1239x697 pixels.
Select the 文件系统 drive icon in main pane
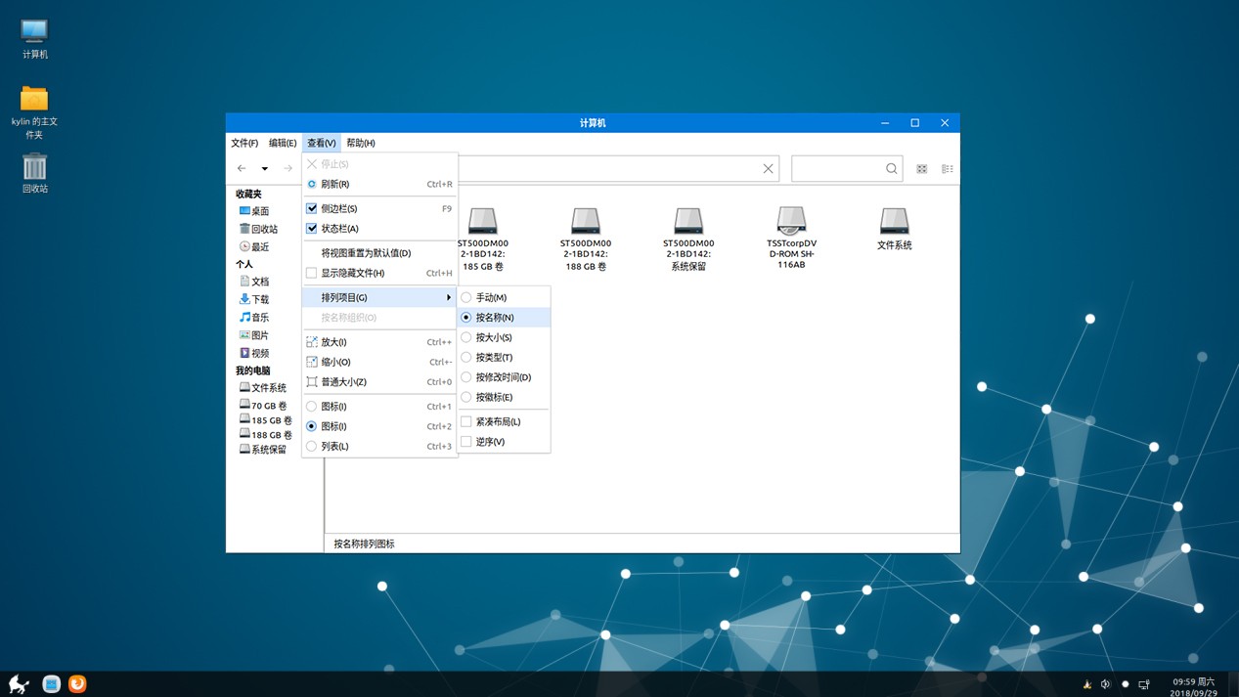[894, 221]
